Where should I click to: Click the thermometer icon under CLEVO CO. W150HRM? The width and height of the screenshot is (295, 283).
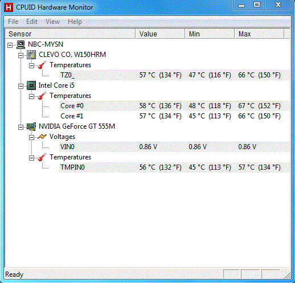pos(42,65)
